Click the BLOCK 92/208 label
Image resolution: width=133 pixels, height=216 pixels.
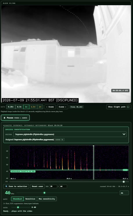9,3
